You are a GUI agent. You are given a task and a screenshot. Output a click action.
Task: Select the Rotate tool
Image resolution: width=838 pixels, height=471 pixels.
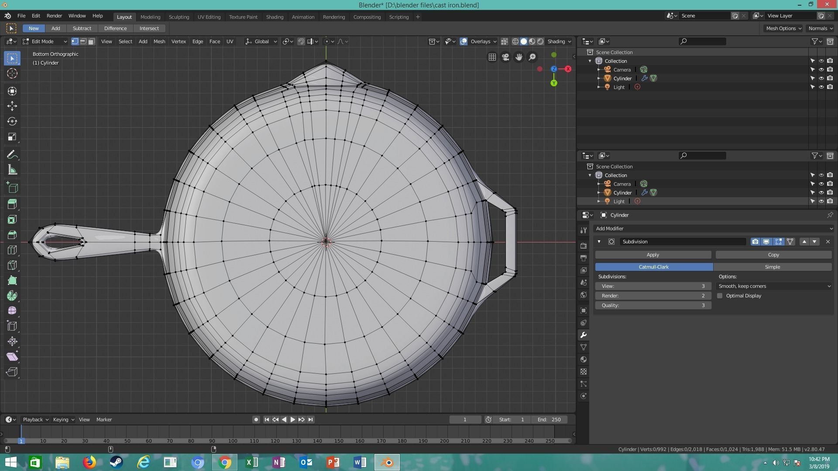click(x=12, y=121)
